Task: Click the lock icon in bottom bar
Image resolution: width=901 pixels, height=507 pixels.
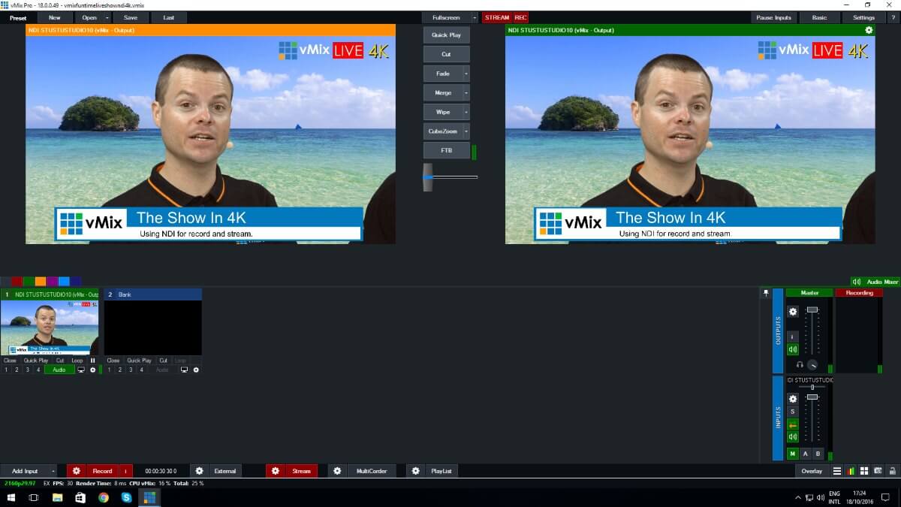Action: [x=891, y=471]
